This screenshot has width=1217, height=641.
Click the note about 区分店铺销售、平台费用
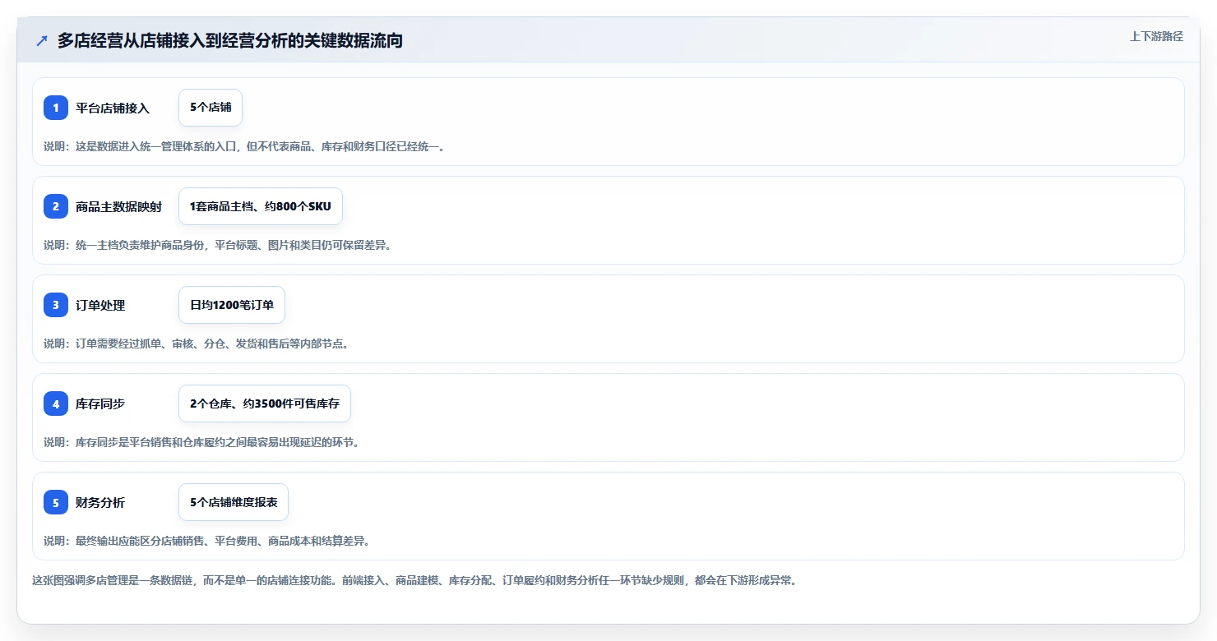[207, 541]
